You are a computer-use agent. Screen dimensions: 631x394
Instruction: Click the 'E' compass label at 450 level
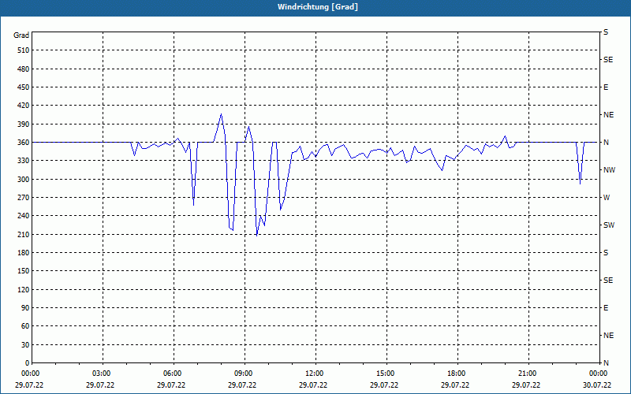pyautogui.click(x=606, y=87)
